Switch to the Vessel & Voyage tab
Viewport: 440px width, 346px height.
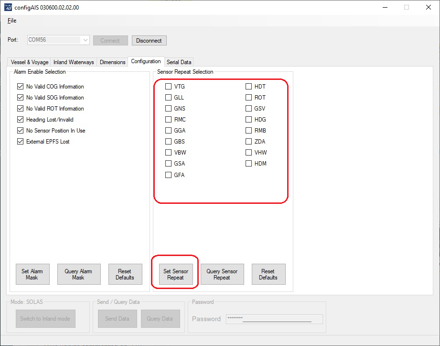(30, 62)
